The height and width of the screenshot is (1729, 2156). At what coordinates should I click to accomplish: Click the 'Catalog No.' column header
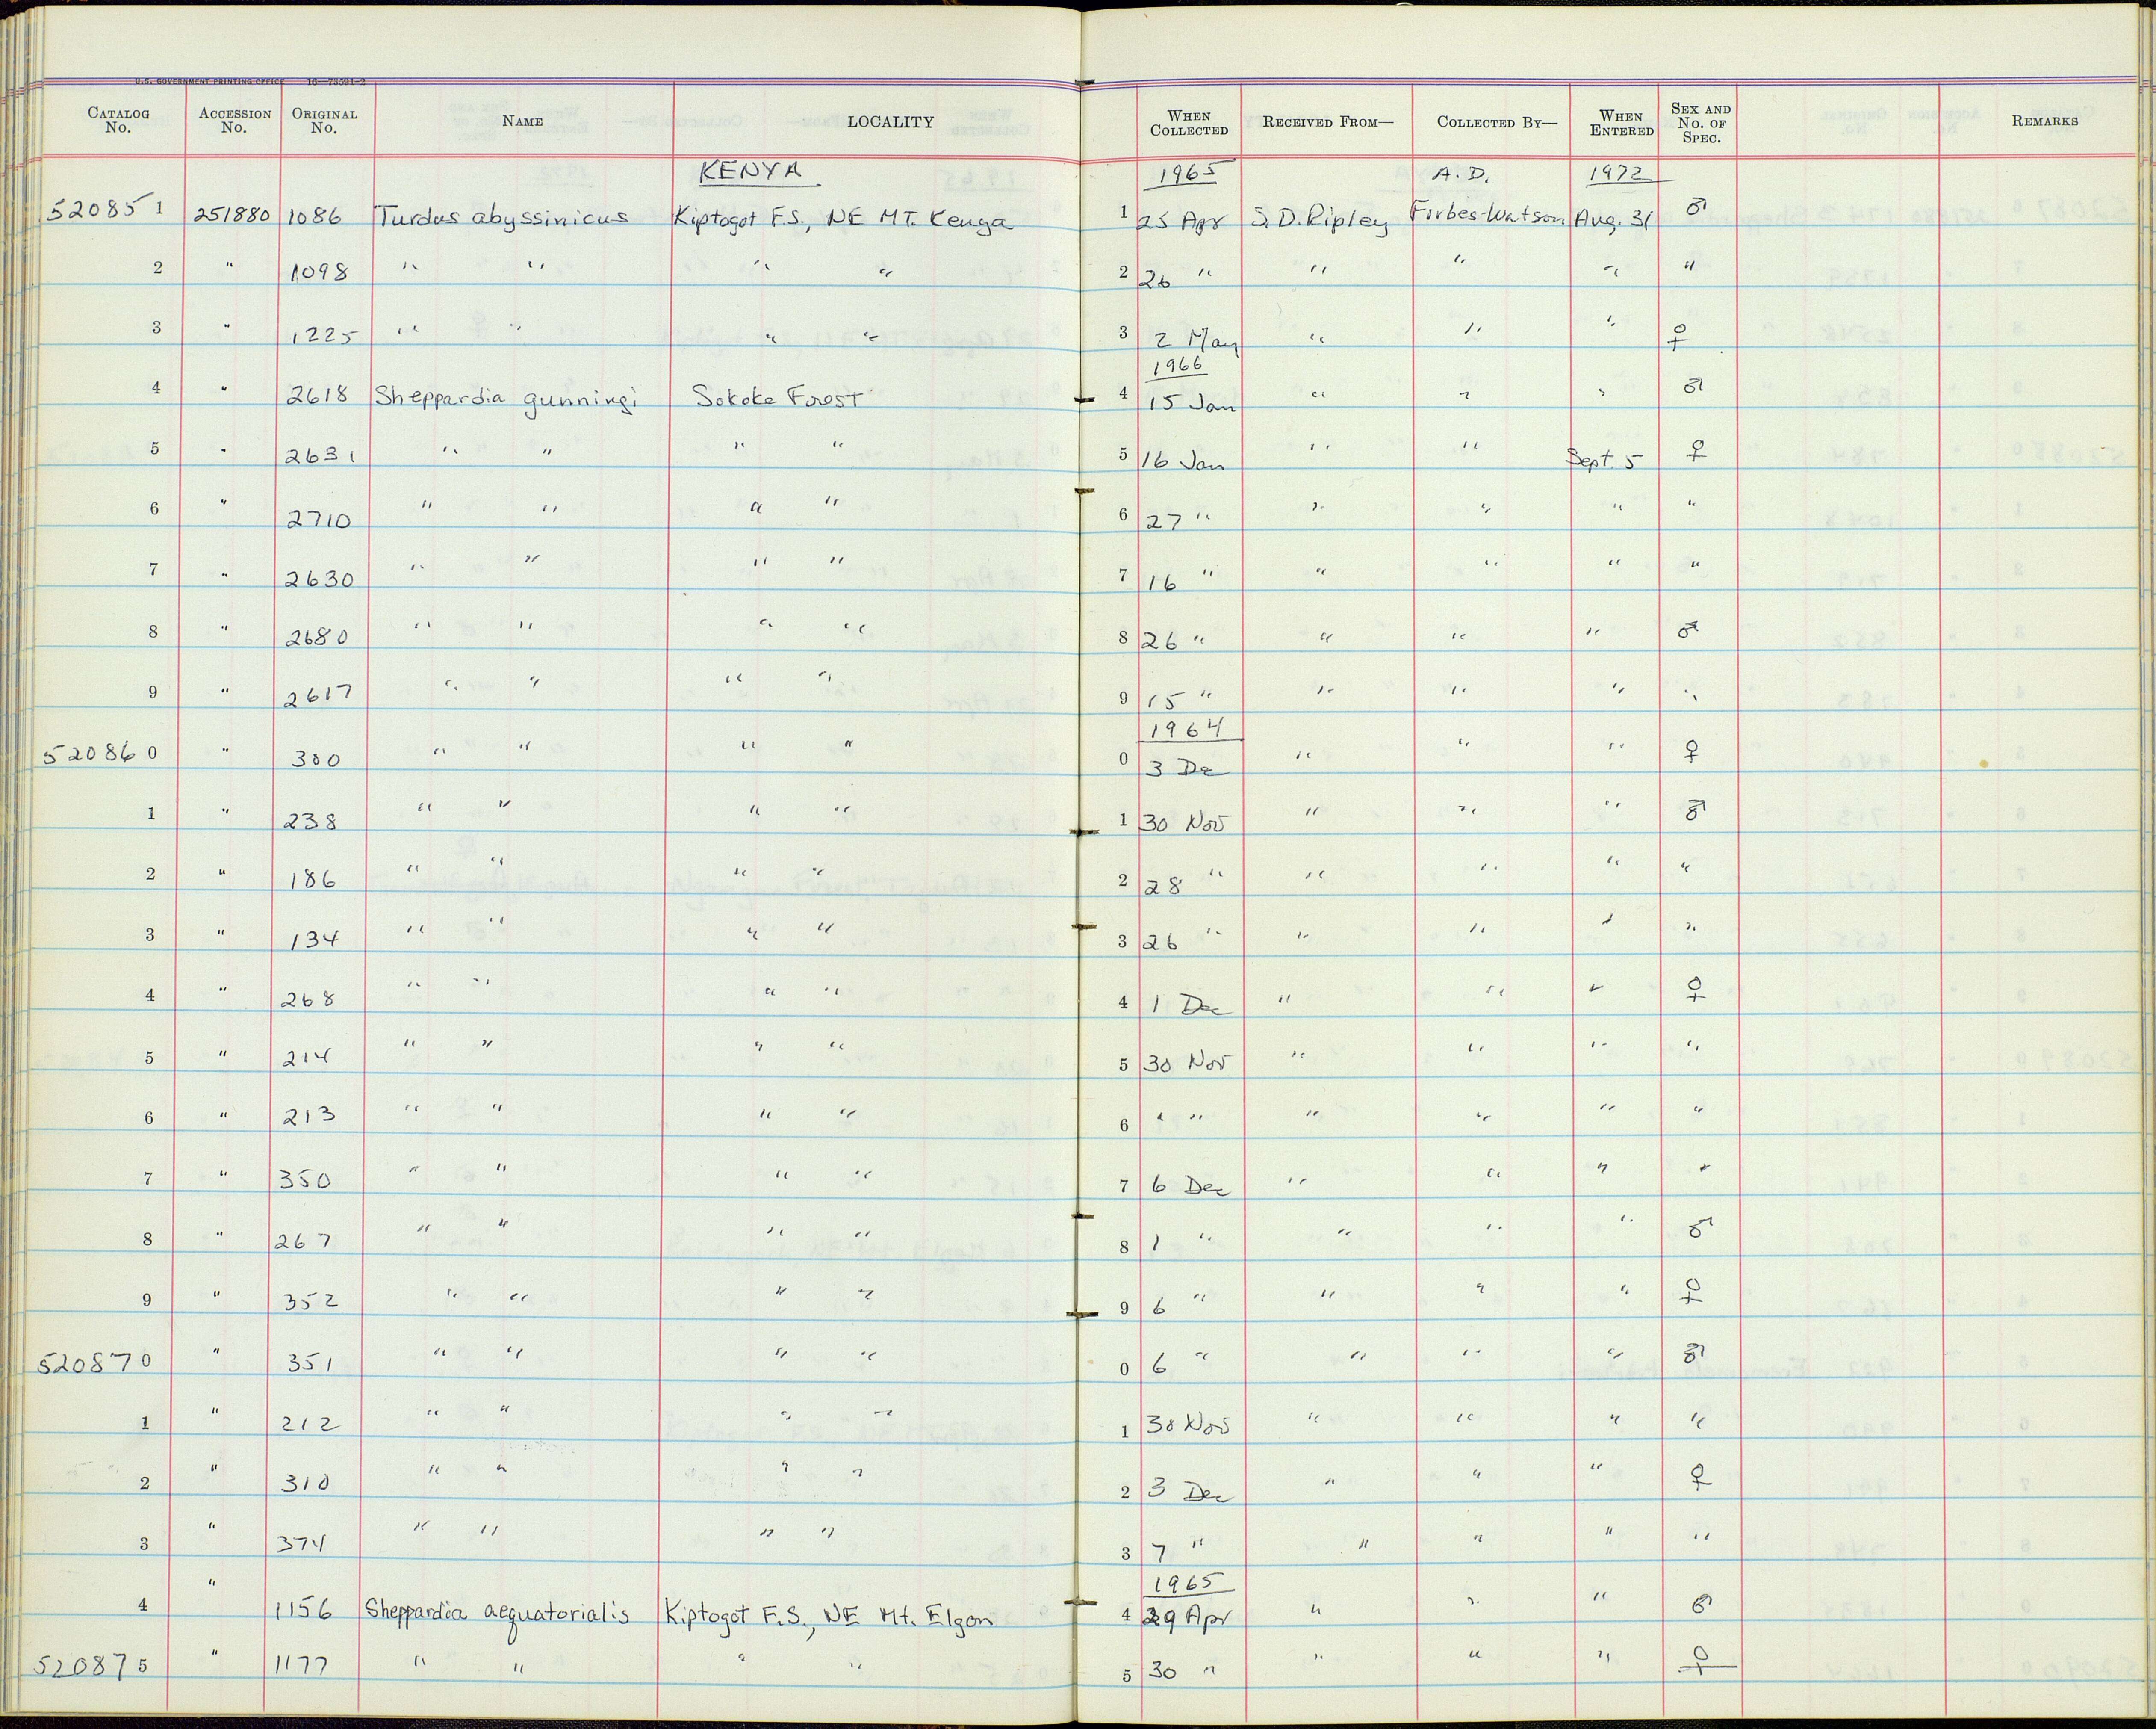tap(118, 120)
